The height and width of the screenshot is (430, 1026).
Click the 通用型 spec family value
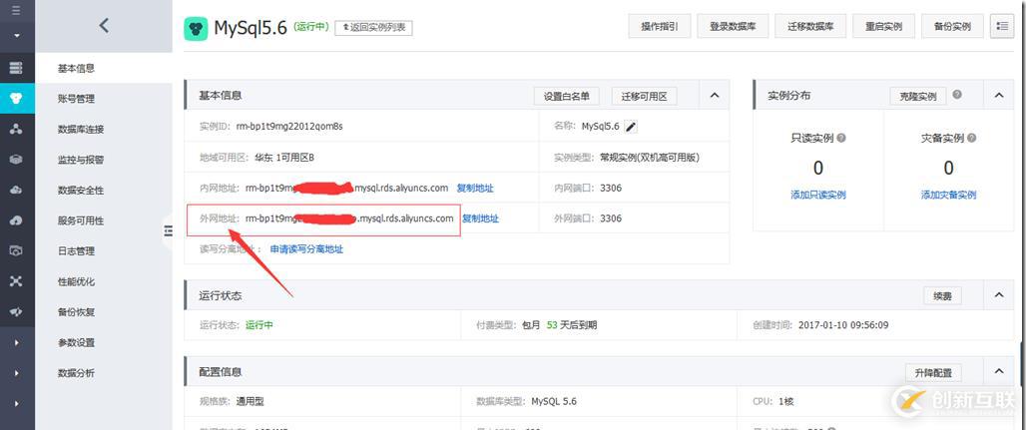(x=250, y=401)
